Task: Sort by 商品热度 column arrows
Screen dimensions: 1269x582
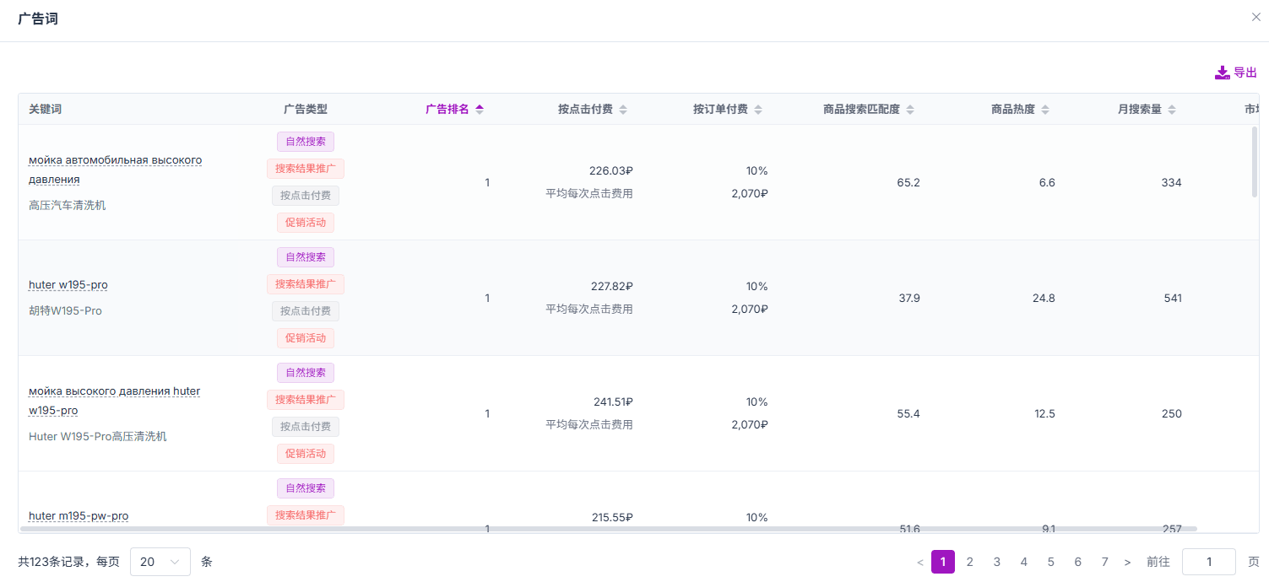Action: tap(1045, 110)
